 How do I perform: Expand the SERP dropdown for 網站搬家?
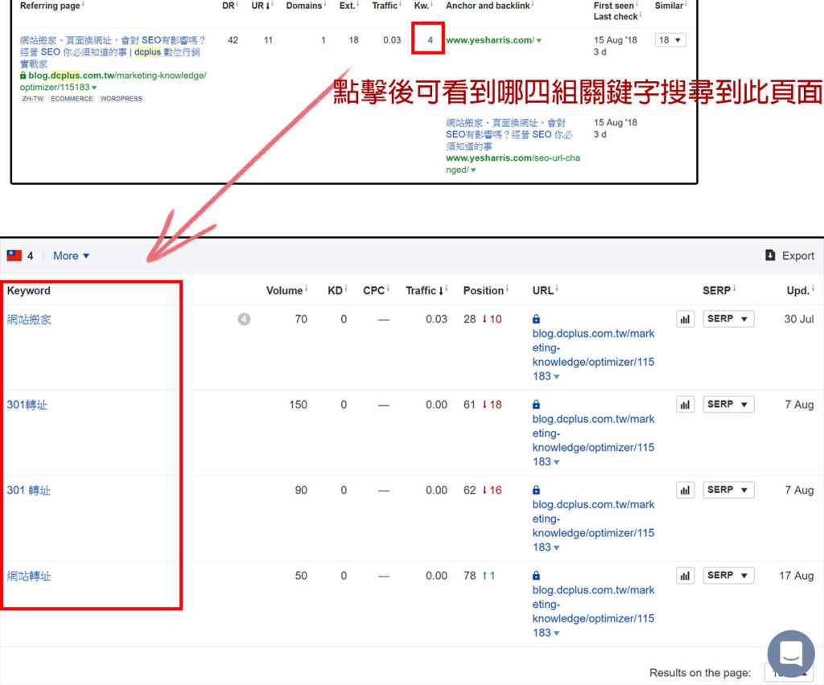[728, 319]
